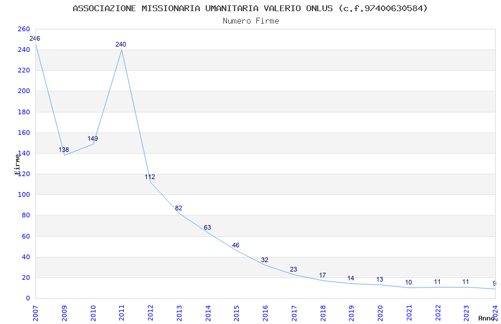This screenshot has width=501, height=324.
Task: Click the y-axis value 40
Action: [26, 257]
